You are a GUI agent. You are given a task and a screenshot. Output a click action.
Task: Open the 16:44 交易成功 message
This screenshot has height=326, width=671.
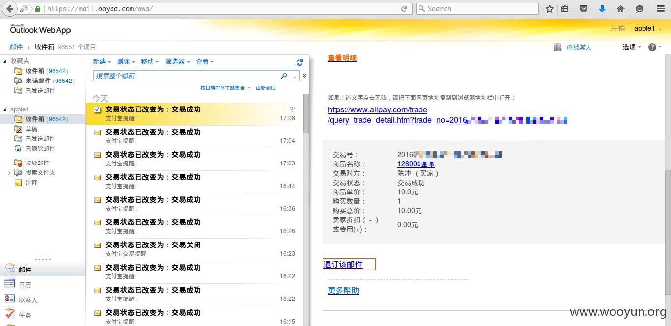point(195,182)
